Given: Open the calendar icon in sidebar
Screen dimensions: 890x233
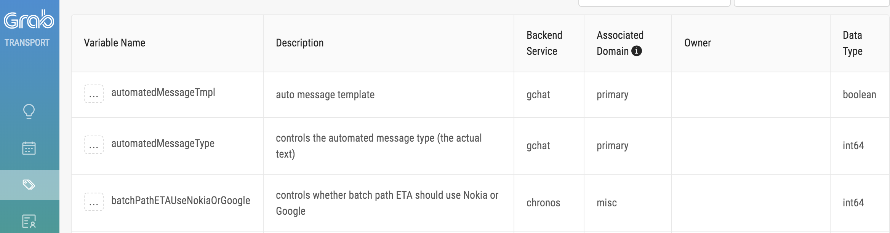Looking at the screenshot, I should [x=29, y=148].
